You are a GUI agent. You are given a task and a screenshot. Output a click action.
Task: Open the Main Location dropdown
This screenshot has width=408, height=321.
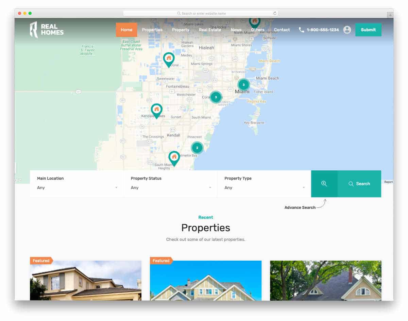(76, 187)
